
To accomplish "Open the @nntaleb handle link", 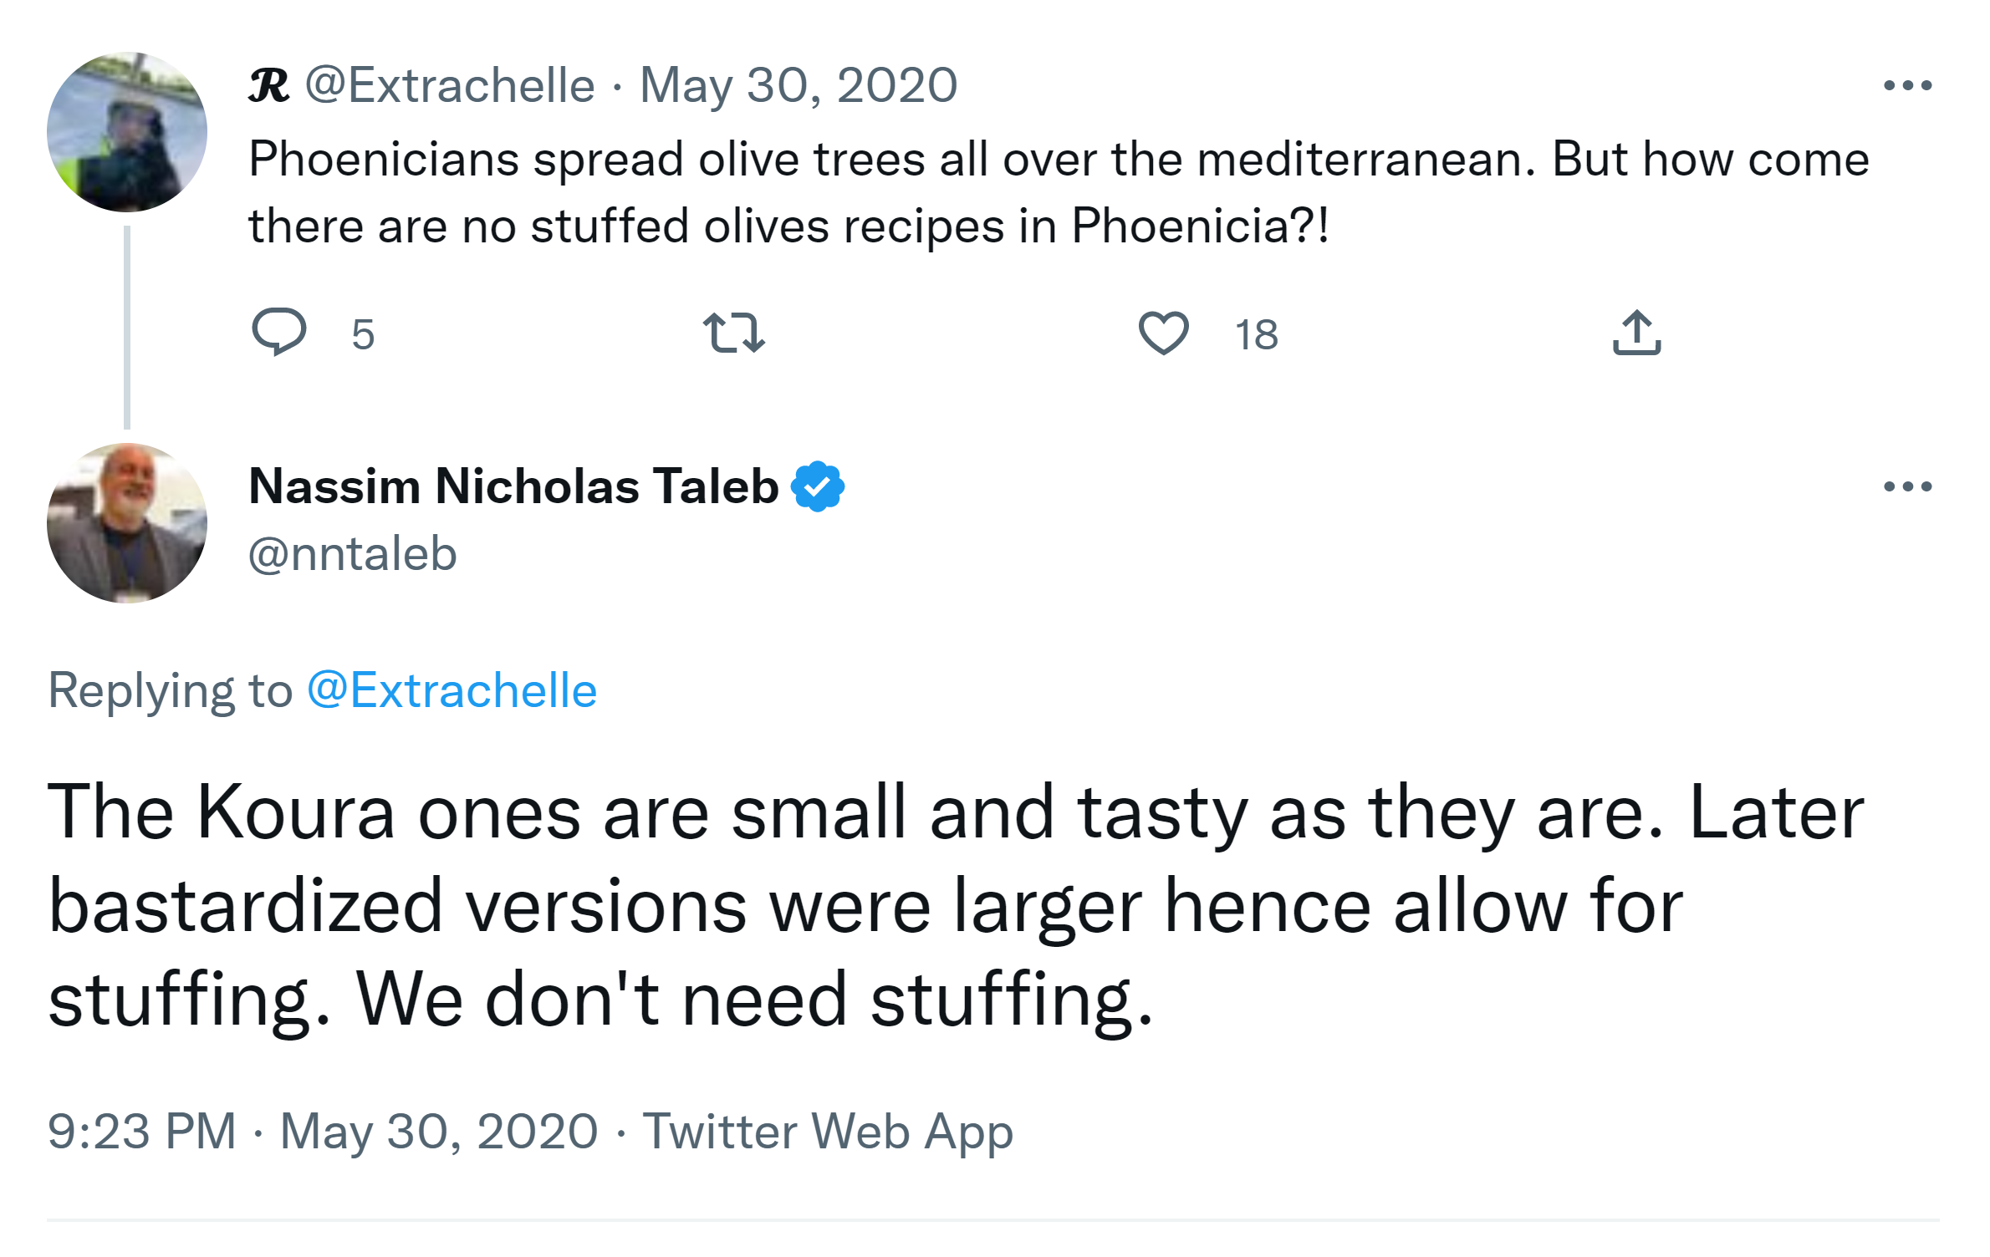I will click(x=353, y=553).
